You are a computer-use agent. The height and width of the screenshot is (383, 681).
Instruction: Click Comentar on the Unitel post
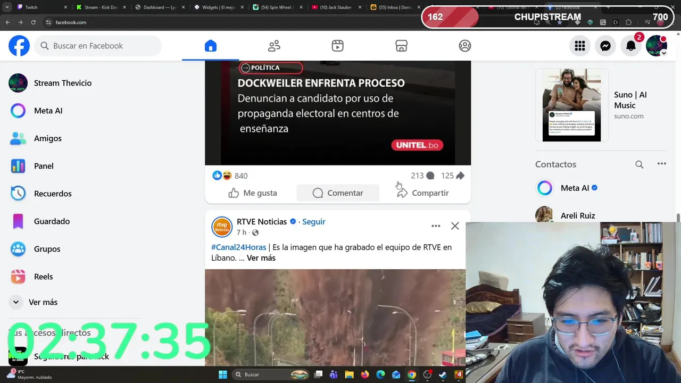pyautogui.click(x=338, y=193)
